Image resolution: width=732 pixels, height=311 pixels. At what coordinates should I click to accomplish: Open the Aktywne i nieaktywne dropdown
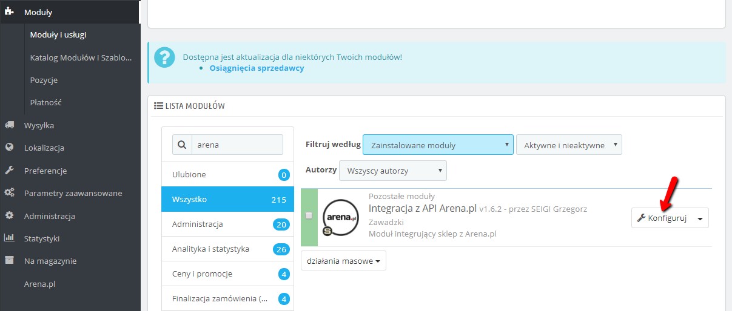[x=569, y=145]
